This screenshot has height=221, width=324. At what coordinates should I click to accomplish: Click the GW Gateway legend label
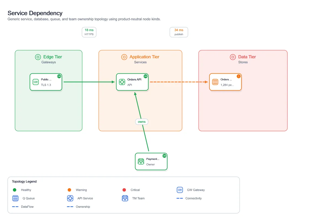tap(196, 190)
